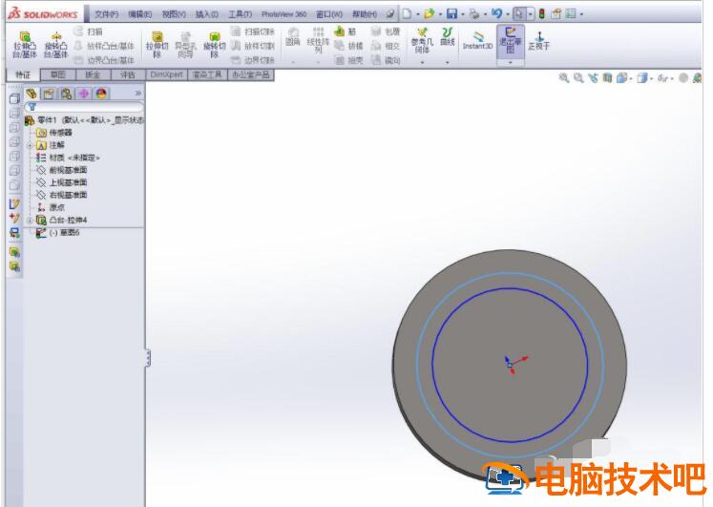Open the 编辑(E) edit menu
Image resolution: width=713 pixels, height=507 pixels.
click(139, 14)
